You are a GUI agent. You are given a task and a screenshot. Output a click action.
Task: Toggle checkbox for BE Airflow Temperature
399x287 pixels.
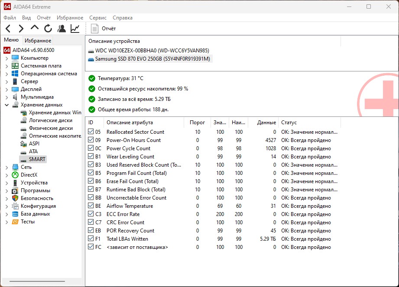tap(91, 206)
